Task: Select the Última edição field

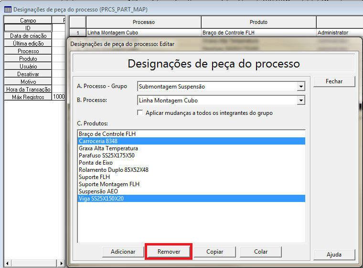Action: (x=28, y=44)
